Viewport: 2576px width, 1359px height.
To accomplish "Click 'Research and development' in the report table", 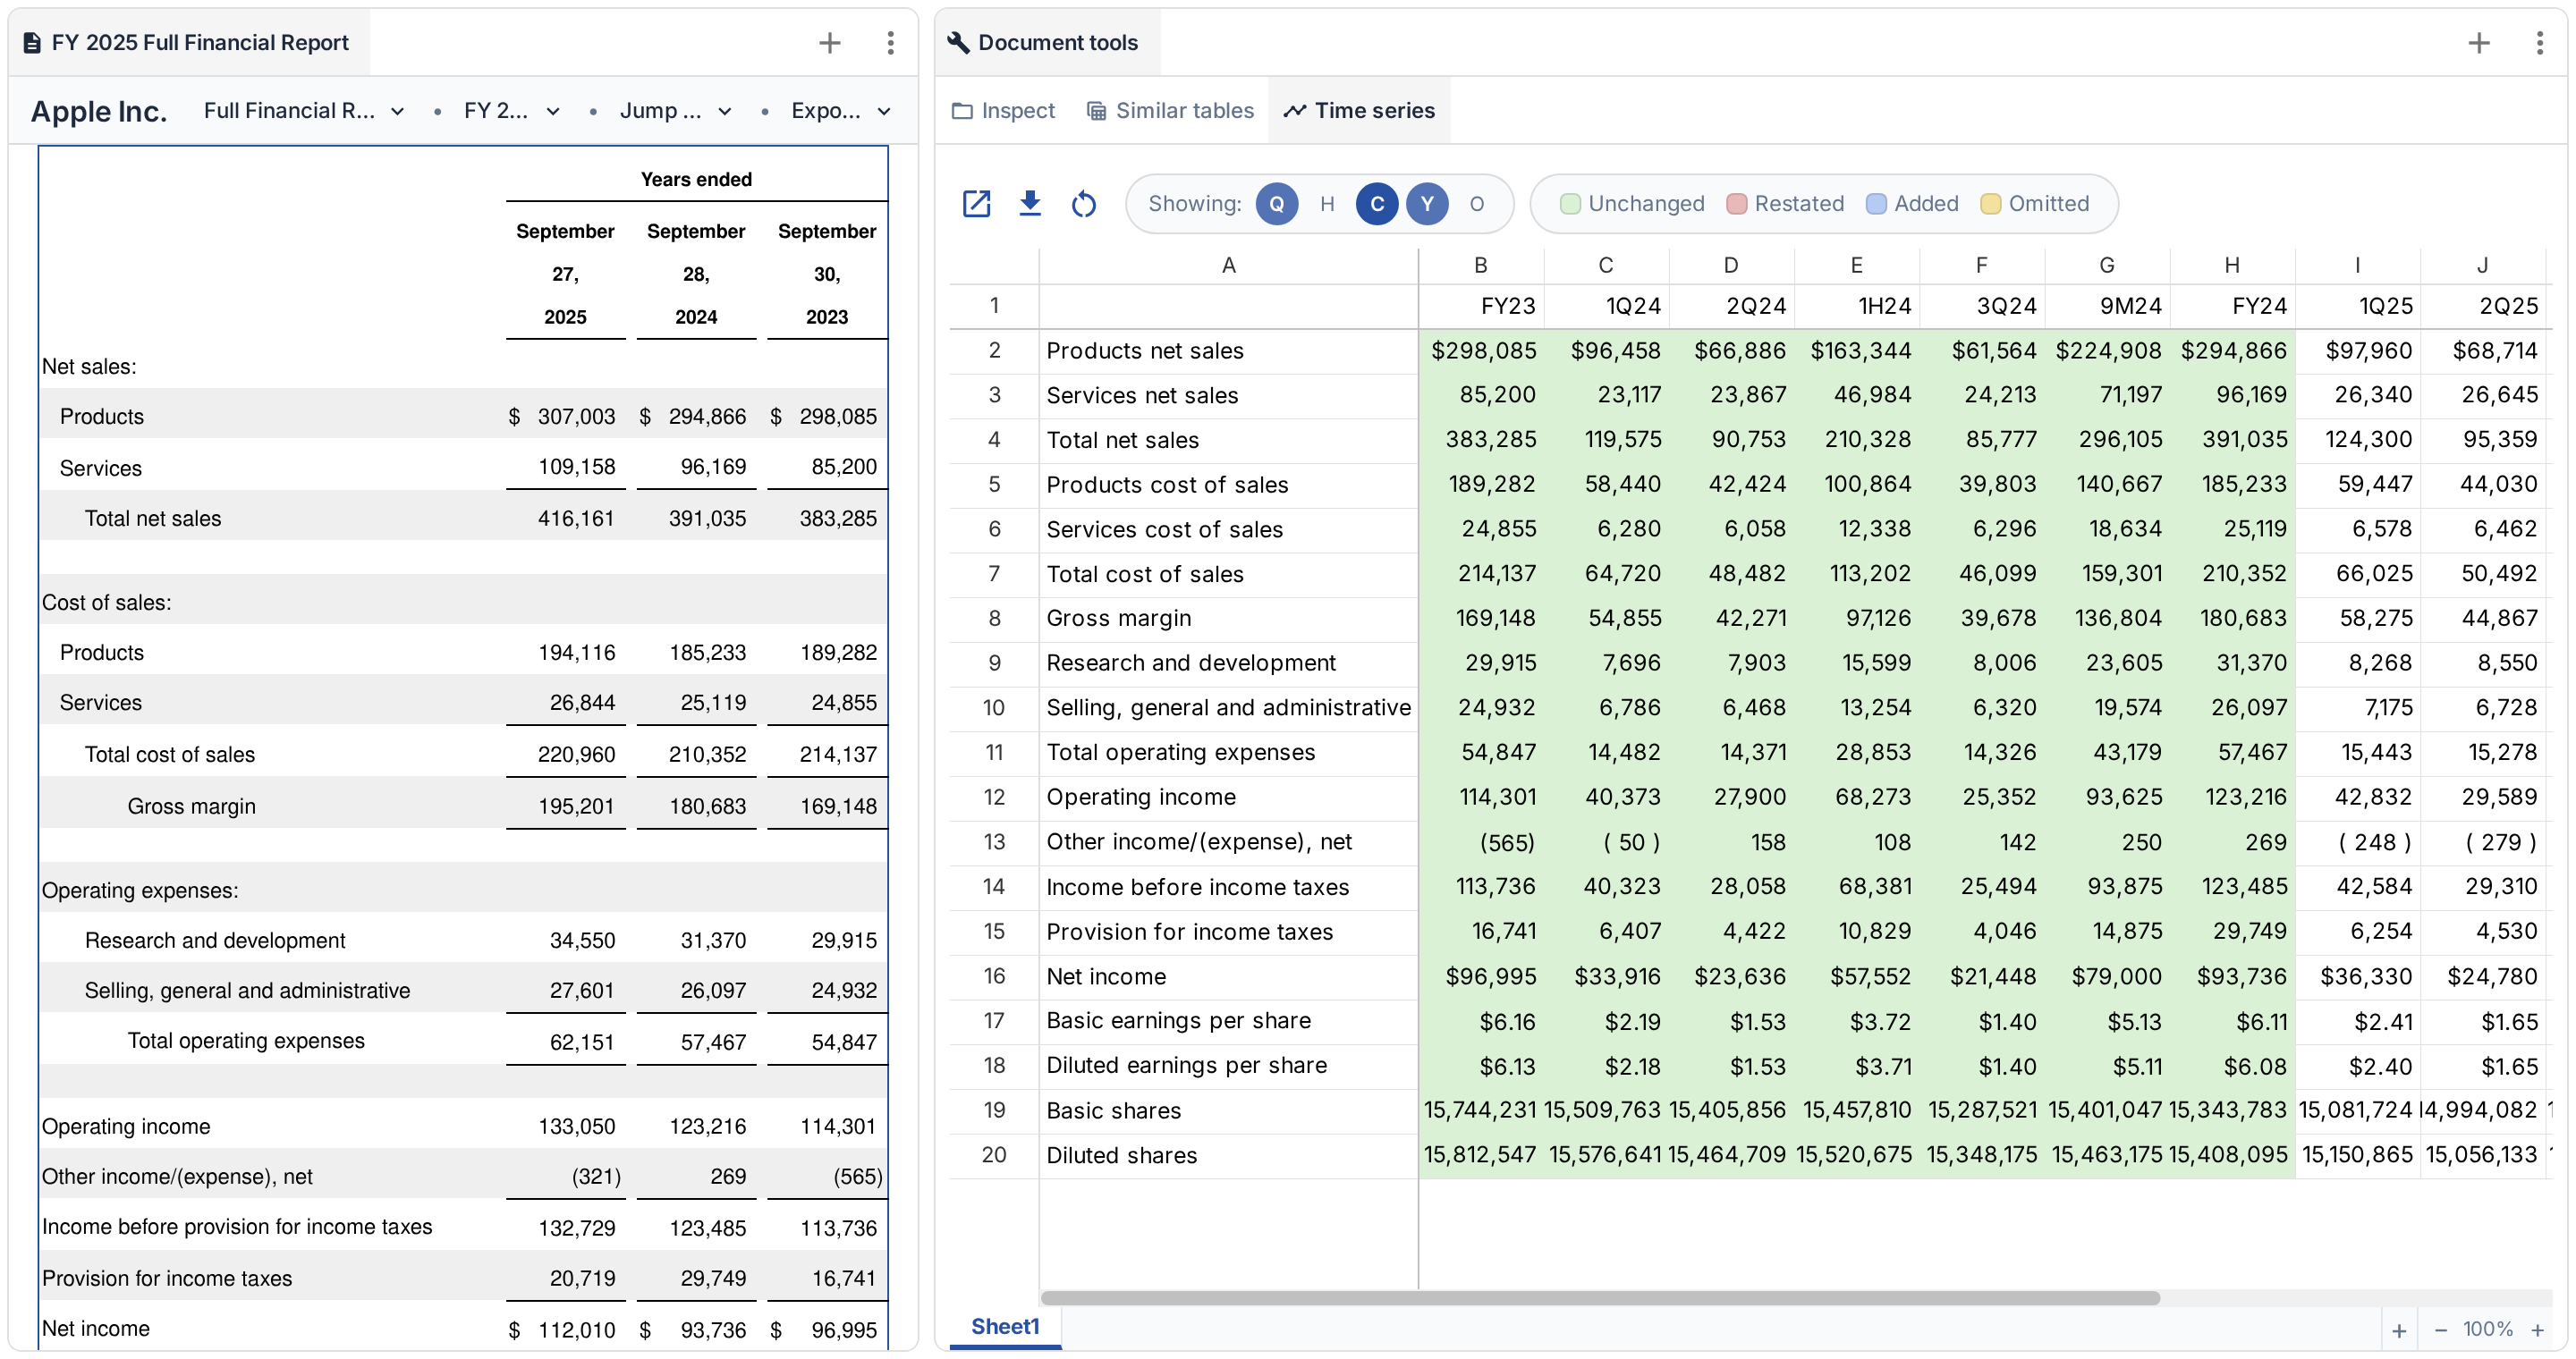I will pyautogui.click(x=215, y=941).
